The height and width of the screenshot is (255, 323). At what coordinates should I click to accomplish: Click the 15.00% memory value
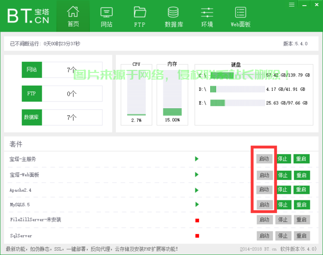click(172, 120)
